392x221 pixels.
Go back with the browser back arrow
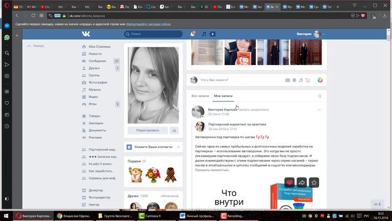click(x=17, y=15)
